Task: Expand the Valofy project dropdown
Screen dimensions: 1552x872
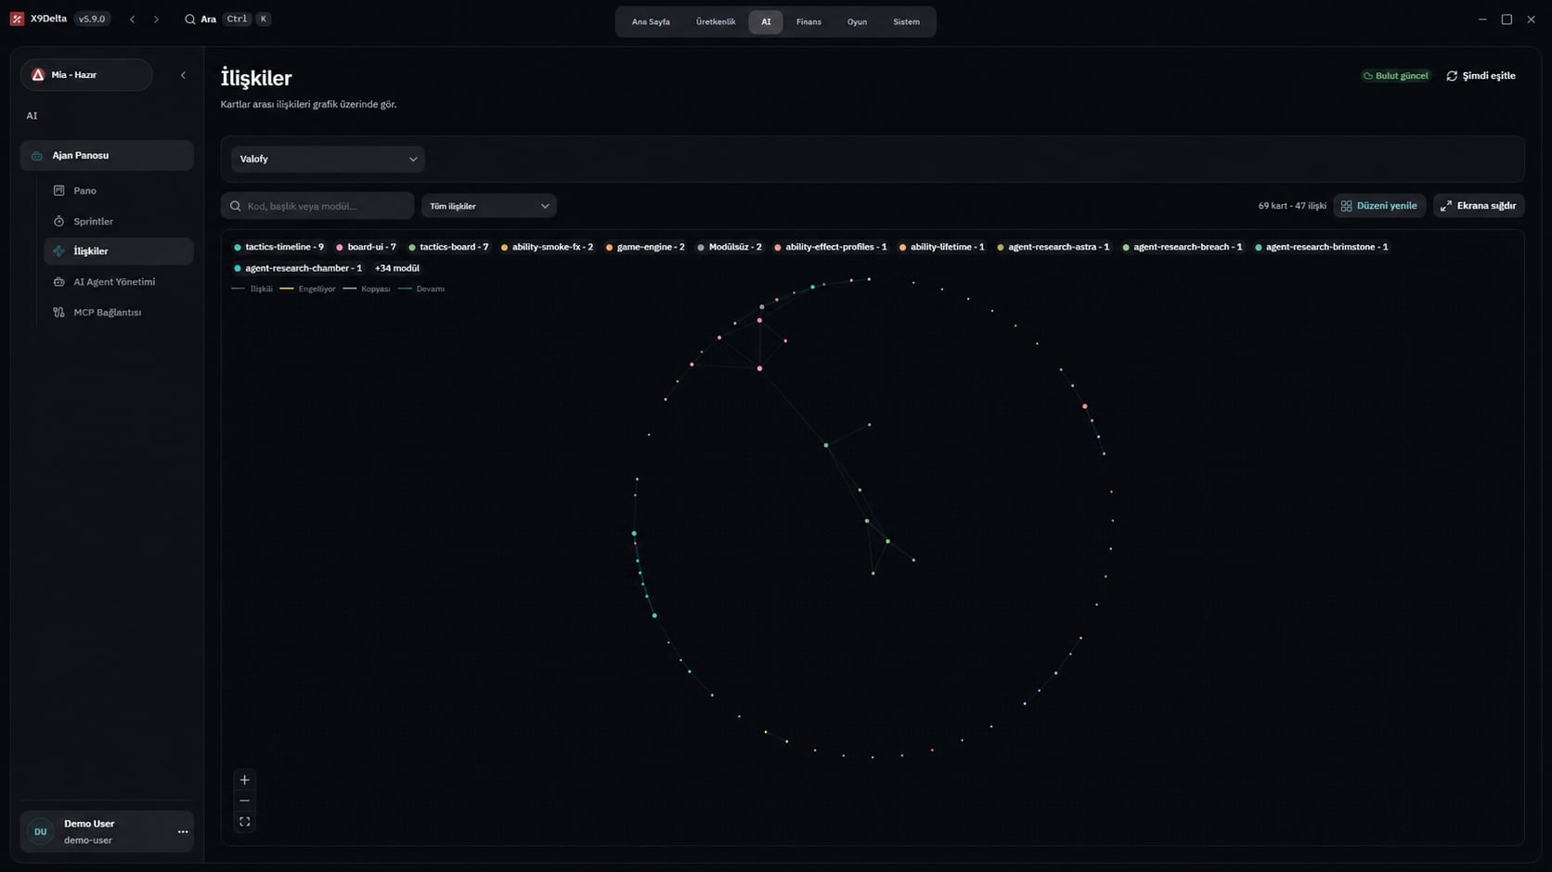Action: 328,159
